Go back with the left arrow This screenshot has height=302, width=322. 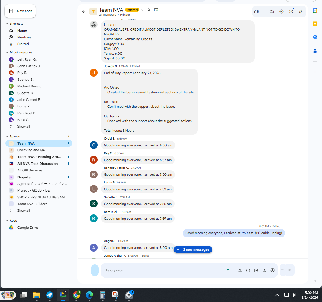[84, 11]
